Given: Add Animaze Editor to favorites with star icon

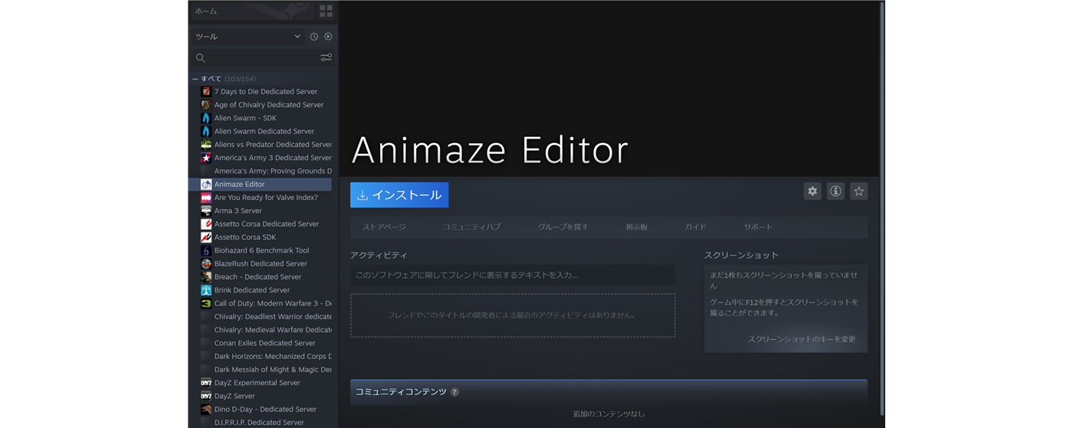Looking at the screenshot, I should point(859,191).
